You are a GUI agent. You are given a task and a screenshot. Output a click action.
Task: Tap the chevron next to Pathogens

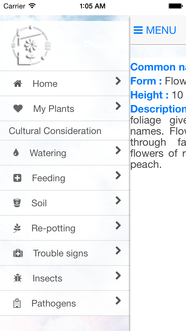[118, 301]
